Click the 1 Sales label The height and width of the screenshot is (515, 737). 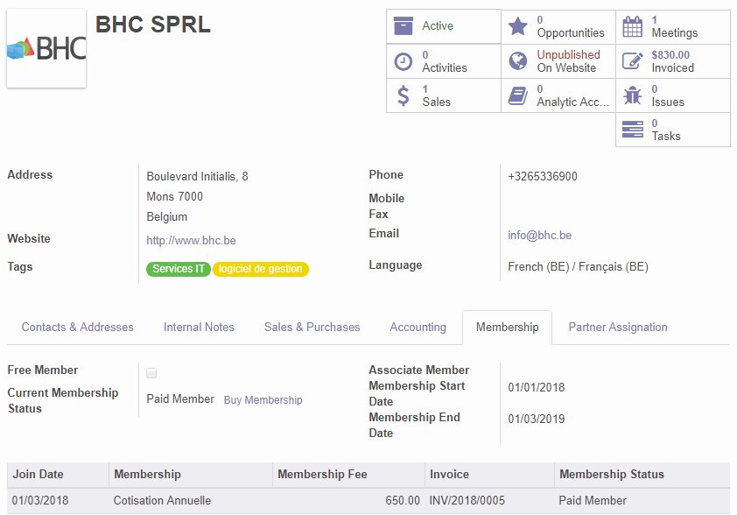click(436, 96)
